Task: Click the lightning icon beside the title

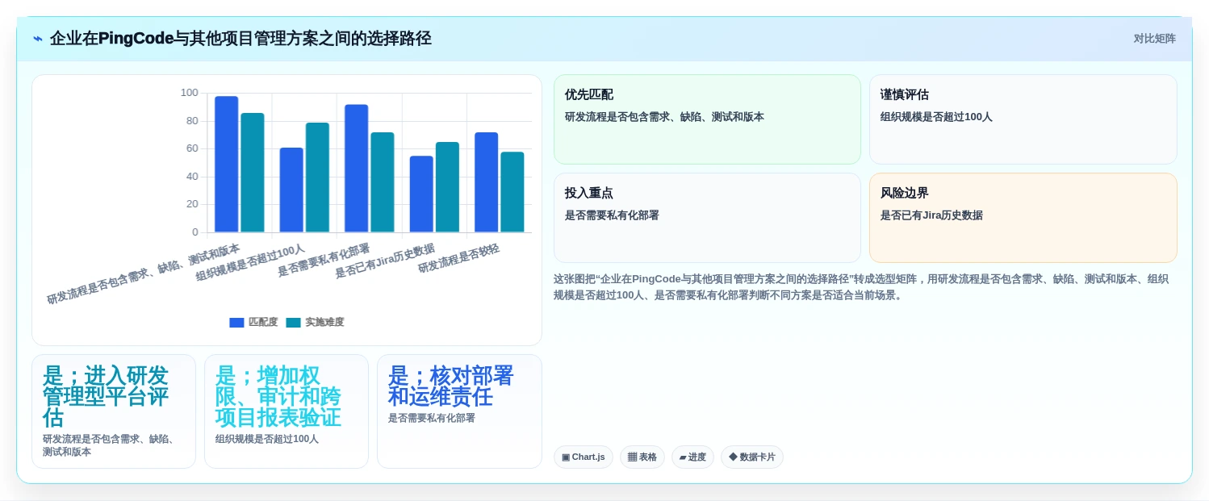Action: (38, 39)
